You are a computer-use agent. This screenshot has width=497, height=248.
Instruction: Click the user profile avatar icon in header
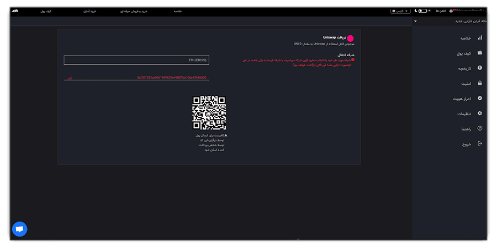click(x=451, y=11)
